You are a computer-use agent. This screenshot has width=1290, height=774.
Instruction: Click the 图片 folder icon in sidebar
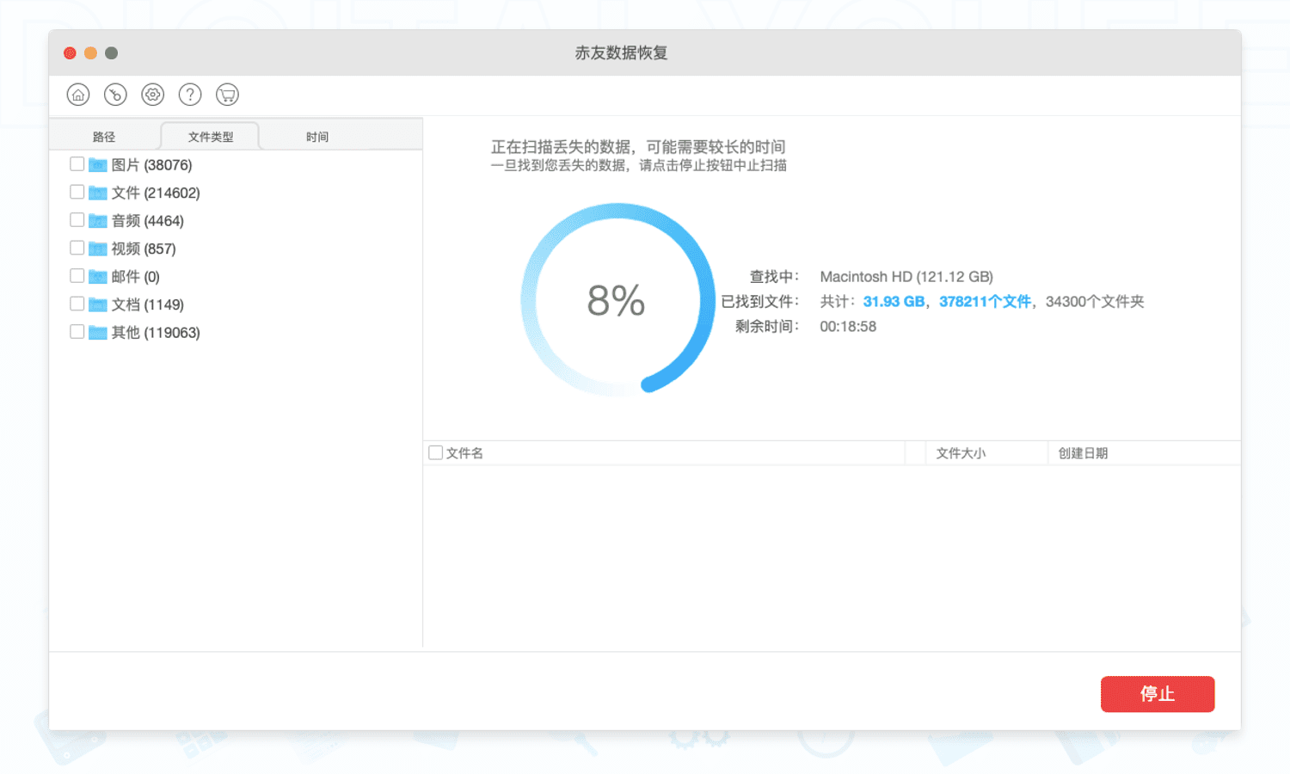[x=97, y=163]
